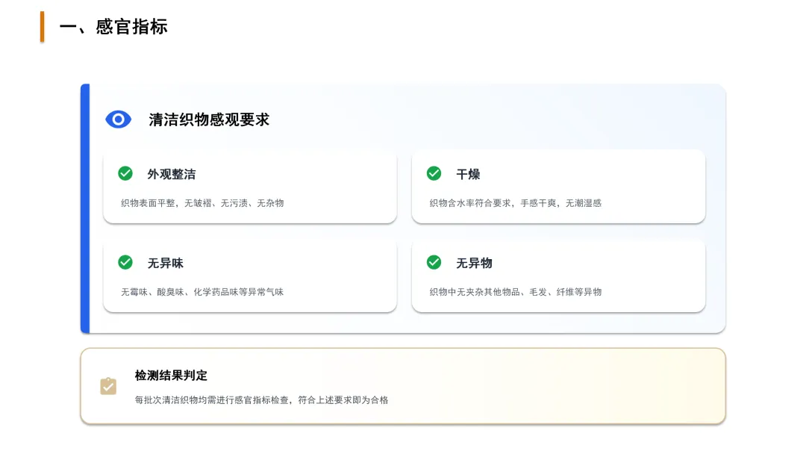Click the text 织物表面平整，无皱褶
The width and height of the screenshot is (806, 454).
[166, 203]
